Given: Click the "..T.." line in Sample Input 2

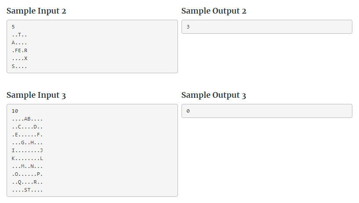Looking at the screenshot, I should point(19,35).
